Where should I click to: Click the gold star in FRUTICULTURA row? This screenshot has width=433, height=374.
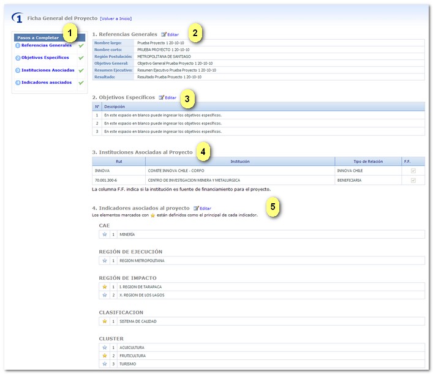click(x=105, y=356)
